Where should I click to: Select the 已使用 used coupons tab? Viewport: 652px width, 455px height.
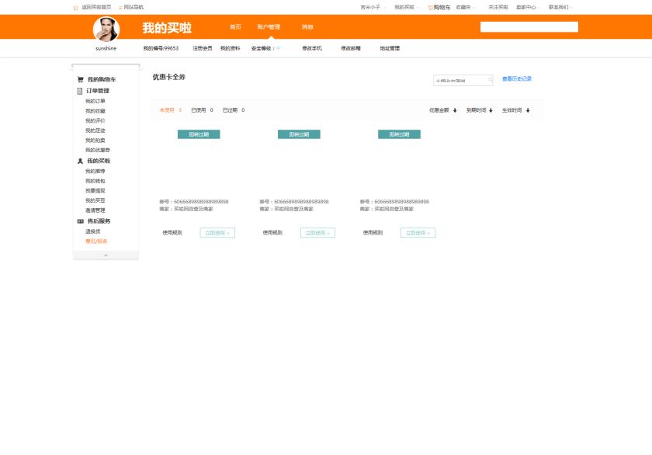[x=202, y=110]
